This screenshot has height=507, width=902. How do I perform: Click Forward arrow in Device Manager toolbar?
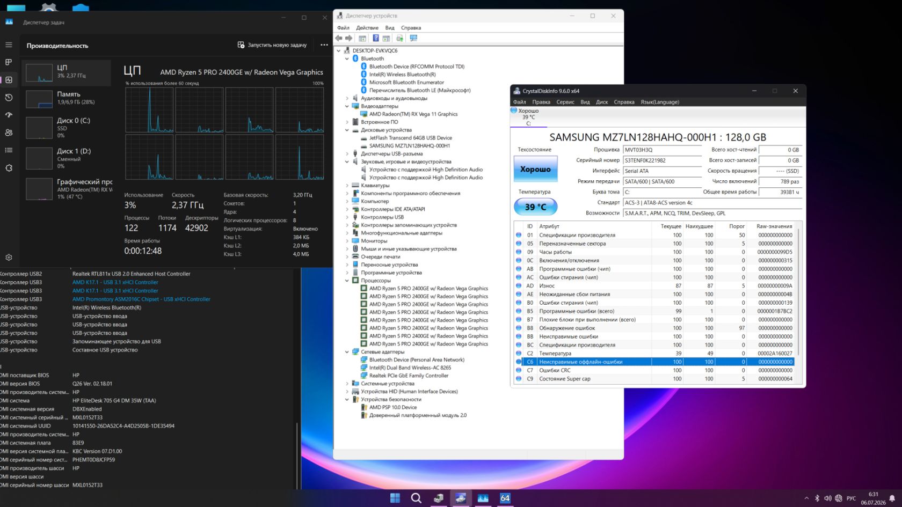pyautogui.click(x=349, y=38)
